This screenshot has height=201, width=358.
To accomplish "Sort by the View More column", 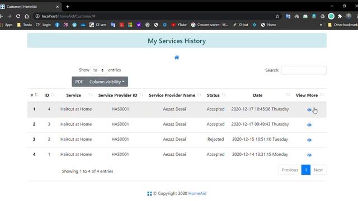I will [x=309, y=95].
